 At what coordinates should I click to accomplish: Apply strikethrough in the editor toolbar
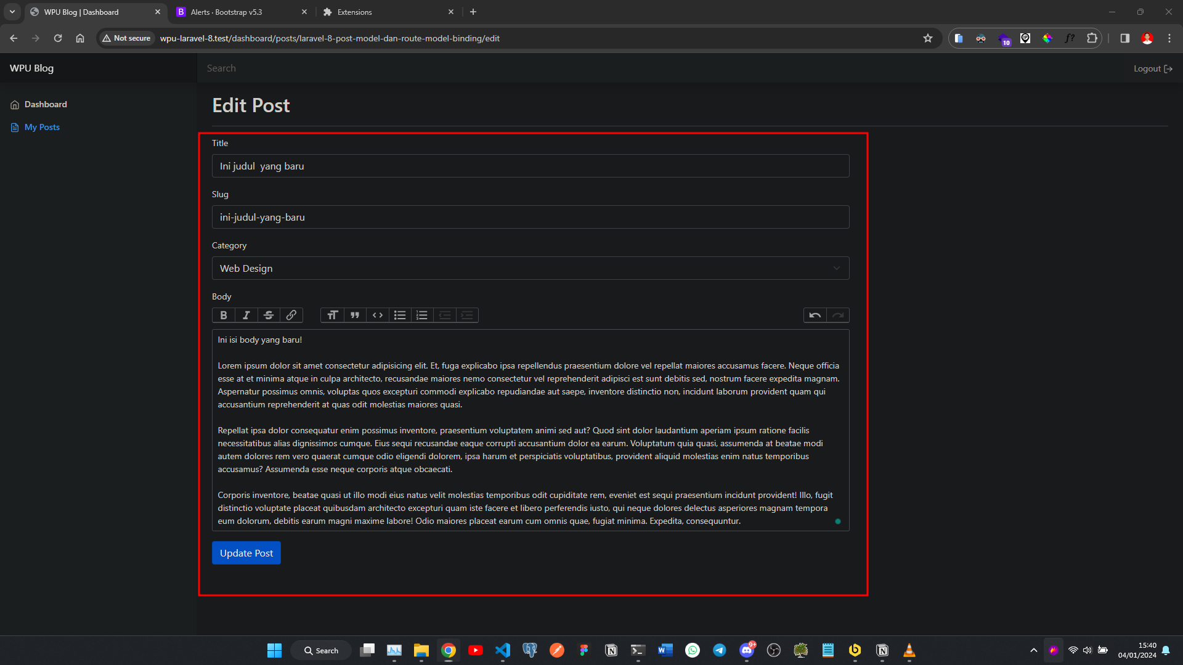coord(269,316)
